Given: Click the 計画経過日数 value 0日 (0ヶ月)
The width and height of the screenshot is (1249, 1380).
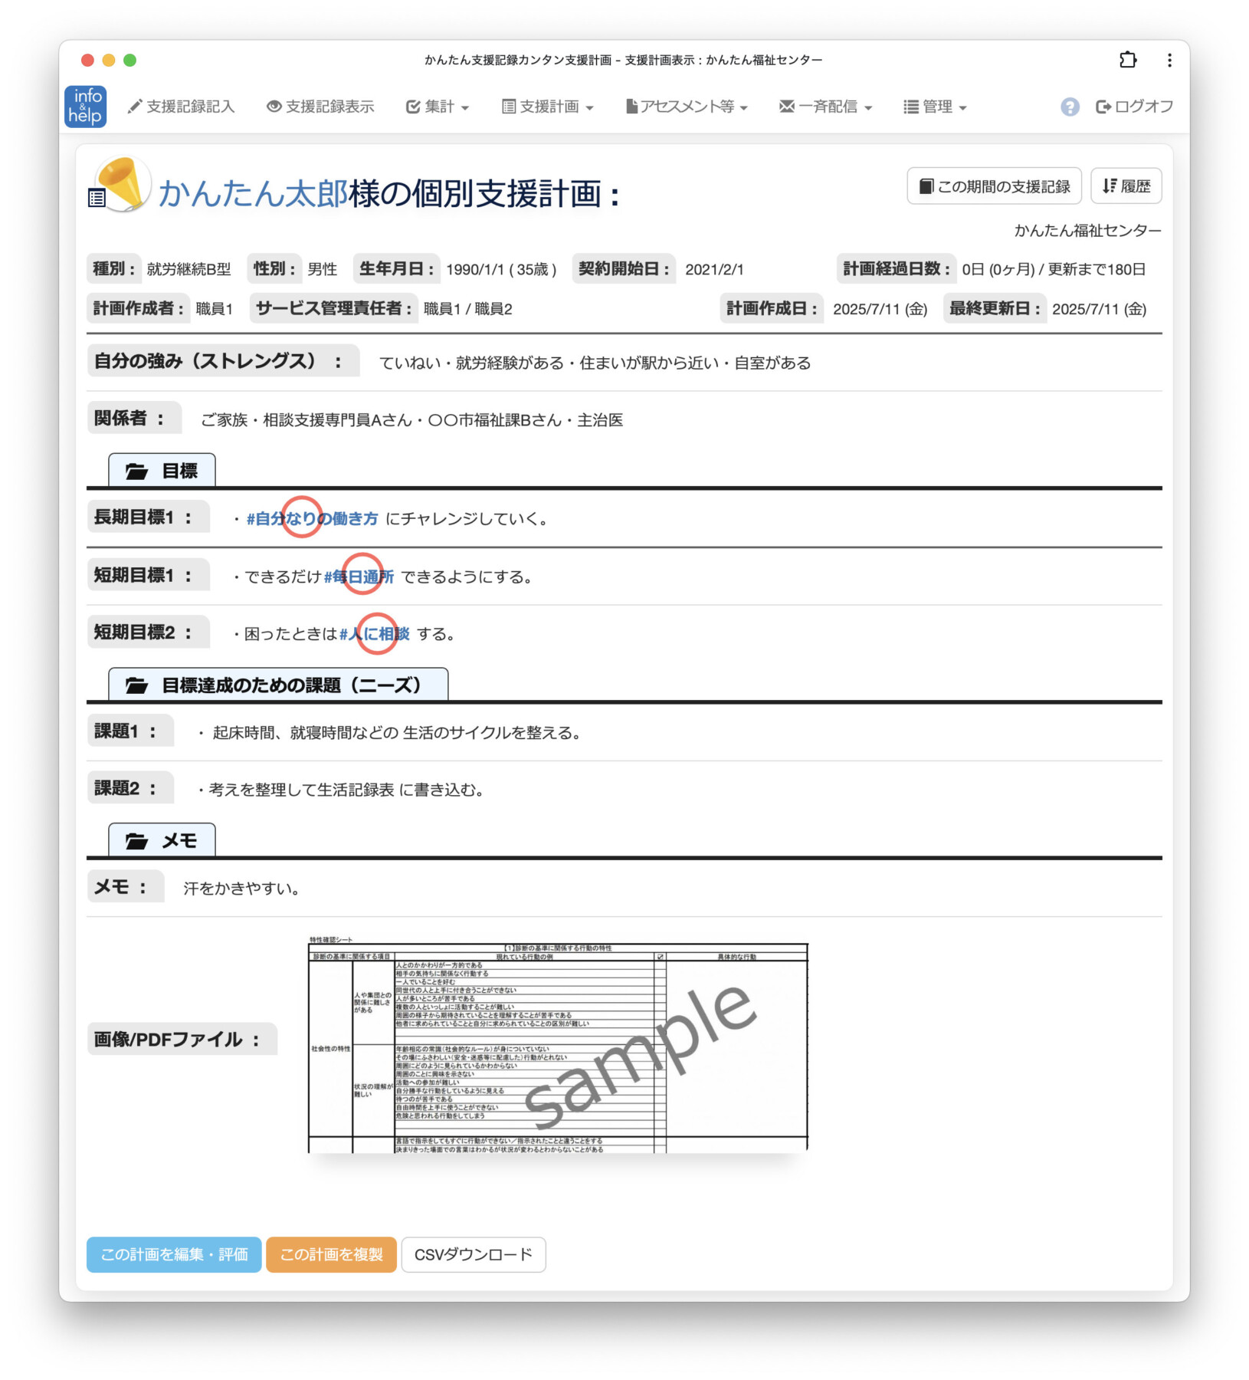Looking at the screenshot, I should click(x=998, y=269).
